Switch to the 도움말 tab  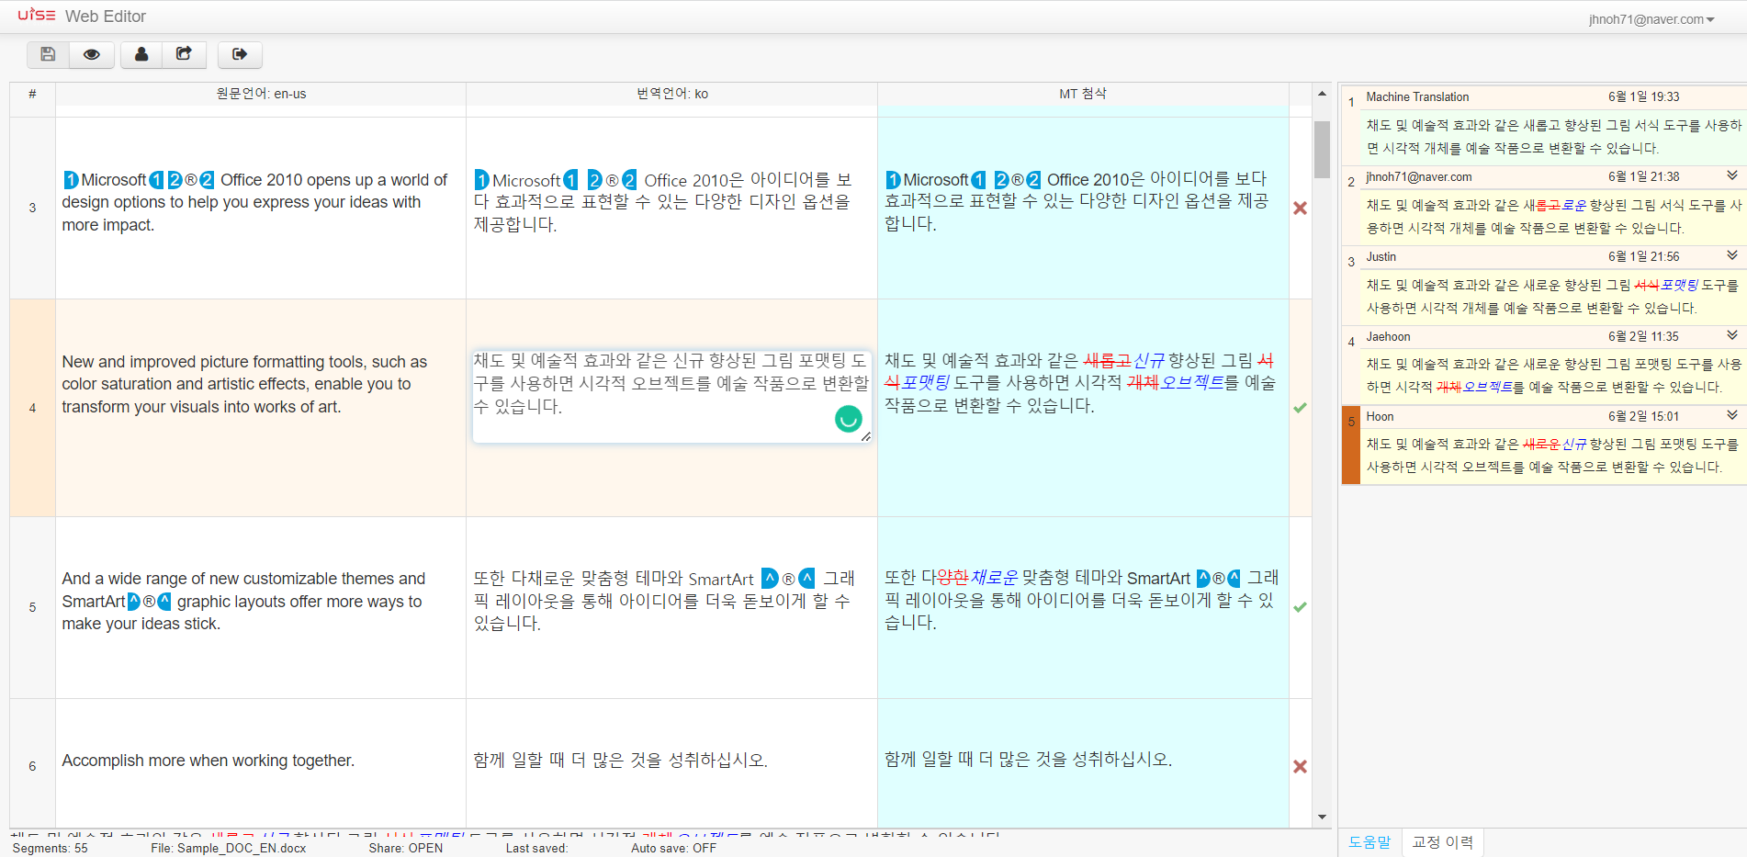[1369, 842]
